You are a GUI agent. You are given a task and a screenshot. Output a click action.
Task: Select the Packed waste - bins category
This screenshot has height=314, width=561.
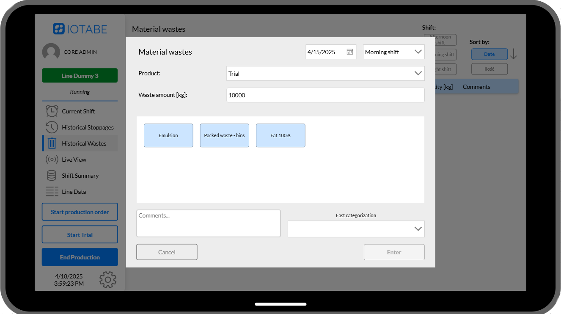click(224, 135)
